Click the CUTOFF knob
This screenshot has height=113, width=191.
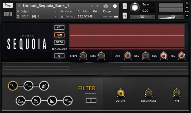tap(120, 93)
